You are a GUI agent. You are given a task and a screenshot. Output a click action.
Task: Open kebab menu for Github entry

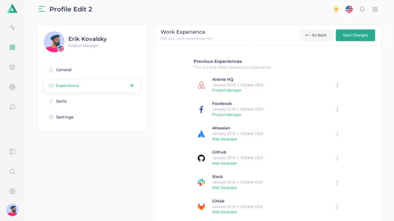(x=337, y=158)
